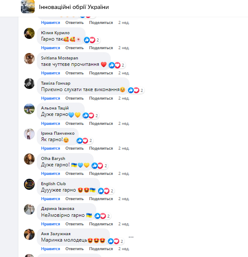Open the three-dots menu on Аня Залужная's comment

131,237
